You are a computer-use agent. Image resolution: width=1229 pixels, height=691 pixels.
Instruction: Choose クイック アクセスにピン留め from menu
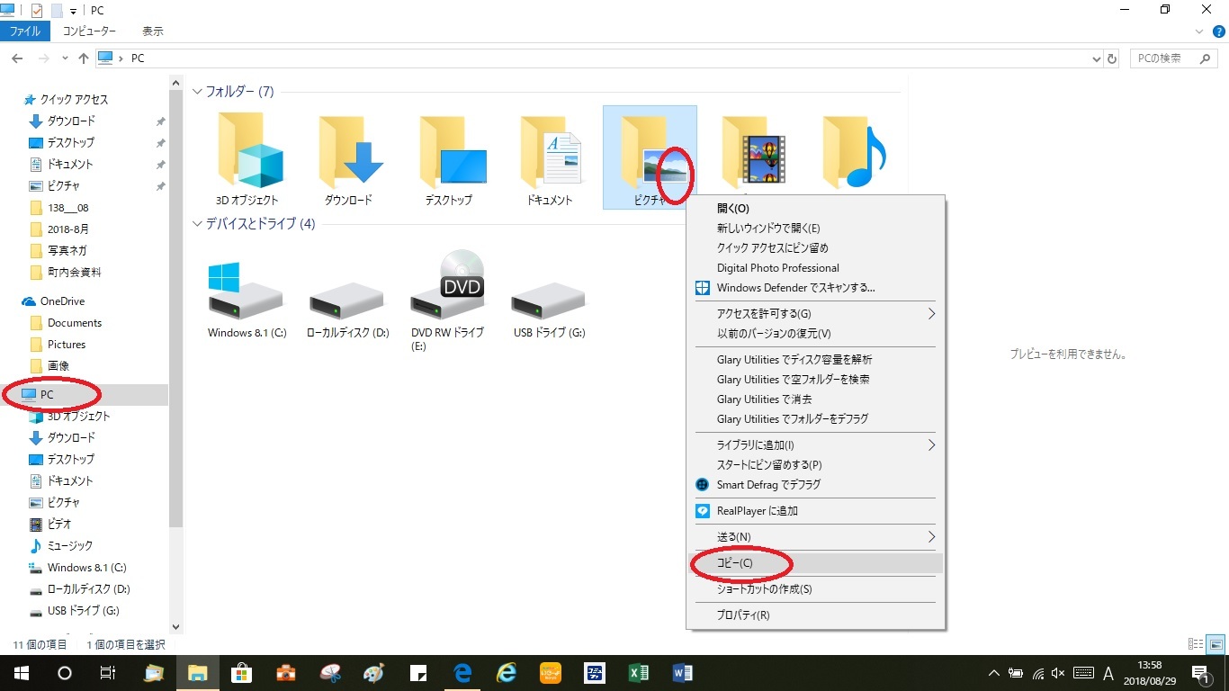[x=815, y=248]
